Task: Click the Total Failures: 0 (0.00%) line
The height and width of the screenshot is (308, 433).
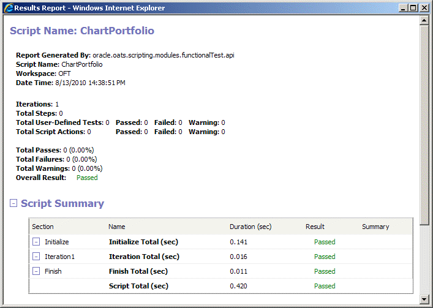Action: [56, 159]
